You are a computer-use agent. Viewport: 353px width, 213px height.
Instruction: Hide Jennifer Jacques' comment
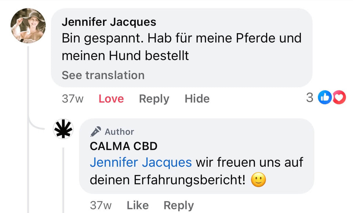197,99
